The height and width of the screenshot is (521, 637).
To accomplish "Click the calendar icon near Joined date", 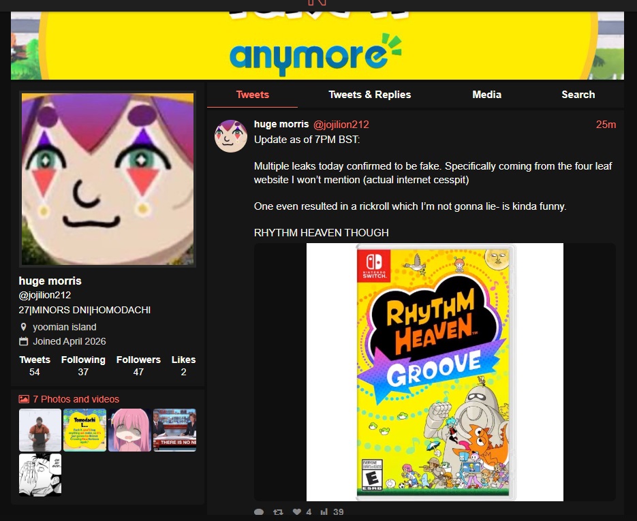I will [x=24, y=341].
